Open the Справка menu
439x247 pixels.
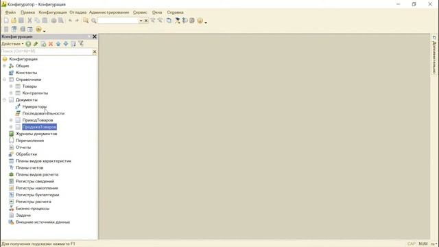click(176, 12)
